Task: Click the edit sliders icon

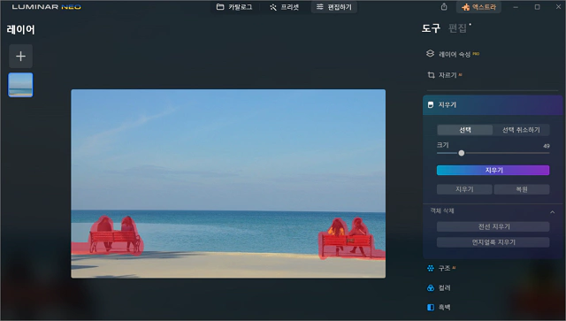Action: click(x=320, y=7)
